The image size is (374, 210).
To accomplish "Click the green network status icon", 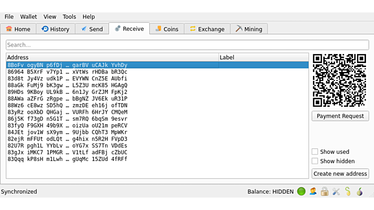I will click(301, 192).
